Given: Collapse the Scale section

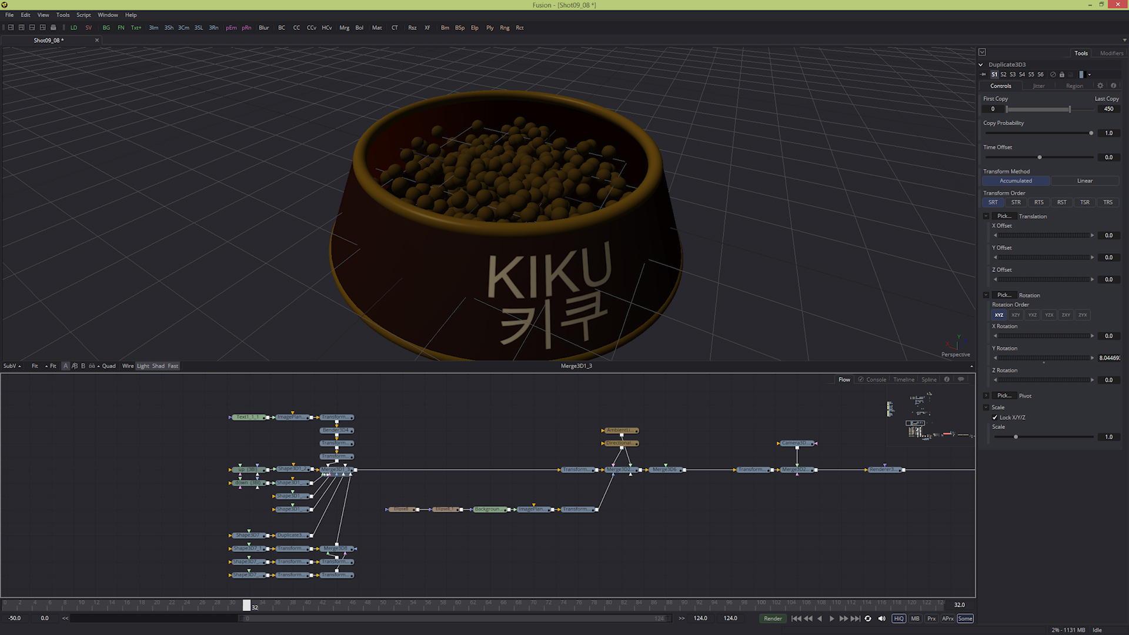Looking at the screenshot, I should pyautogui.click(x=986, y=407).
